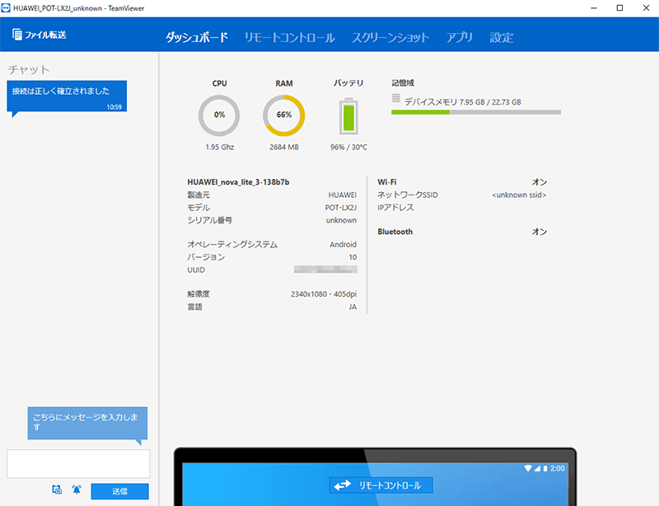
Task: Click the 2684 MB RAM text
Action: click(x=284, y=147)
